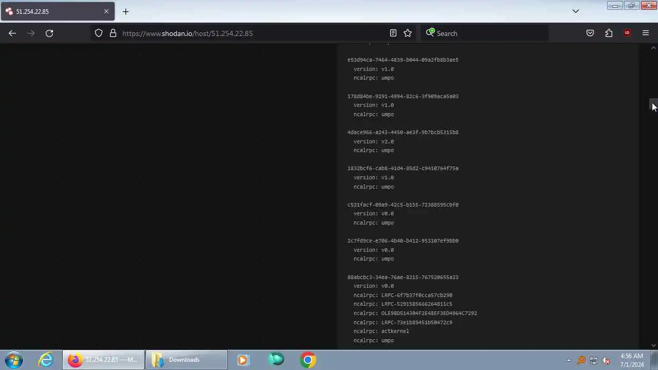Open the clock showing 4:56 AM
Screen dimensions: 658x370
632,360
